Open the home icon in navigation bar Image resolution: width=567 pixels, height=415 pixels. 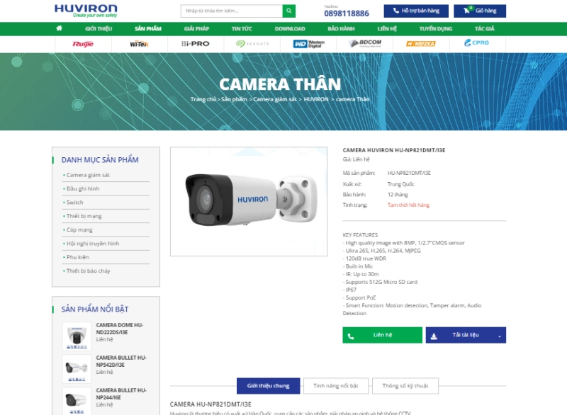[59, 28]
